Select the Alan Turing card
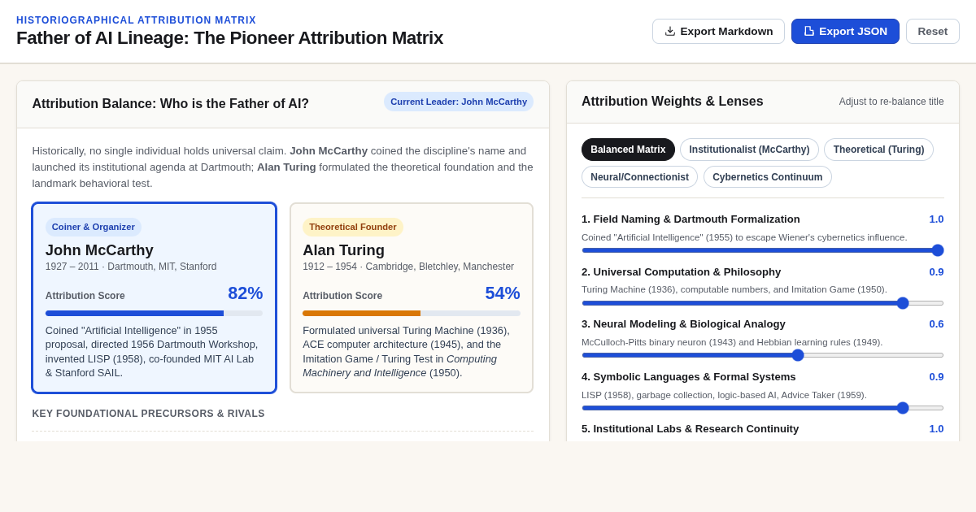976x512 pixels. (x=412, y=298)
